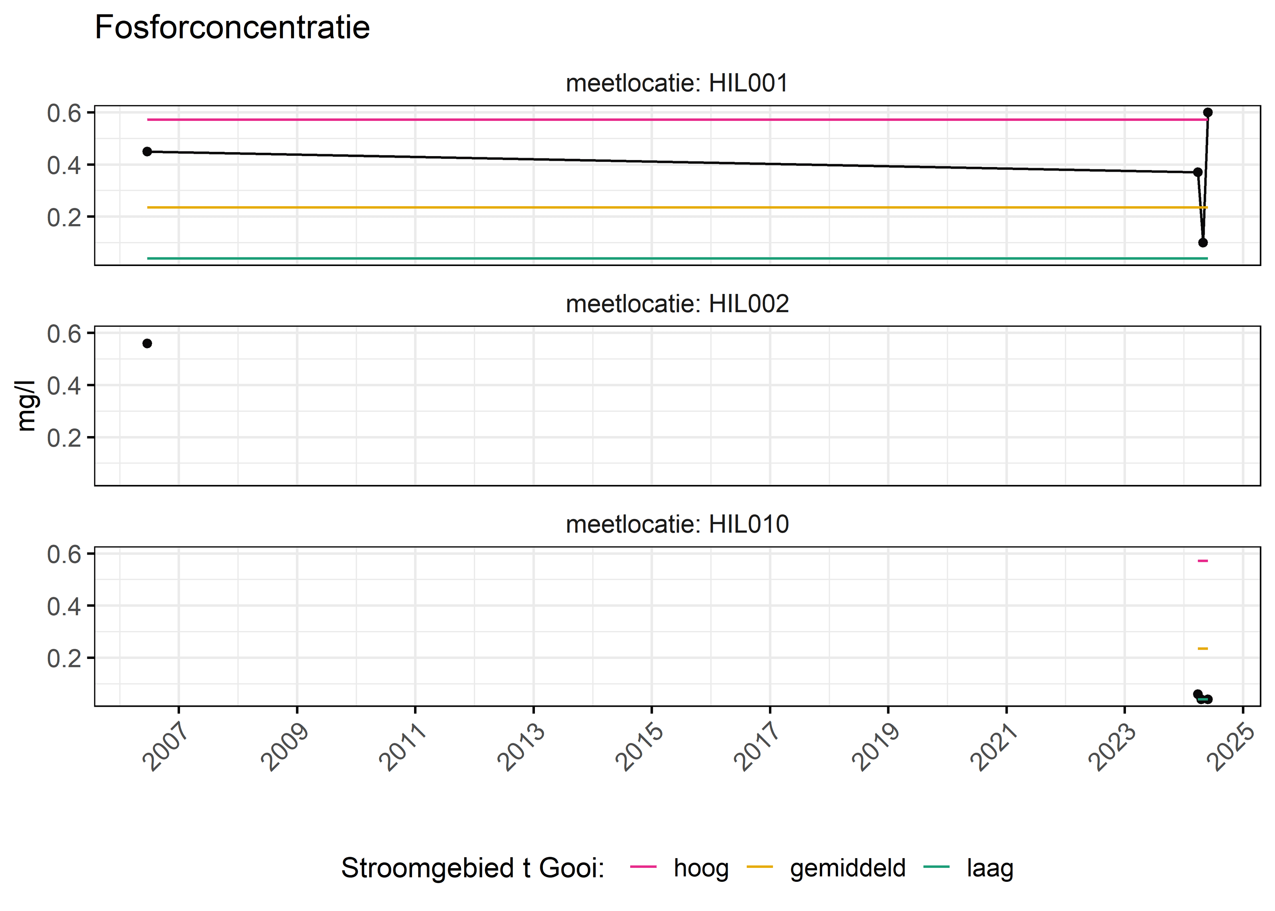
Task: Click the mg/l y-axis label
Action: point(26,406)
